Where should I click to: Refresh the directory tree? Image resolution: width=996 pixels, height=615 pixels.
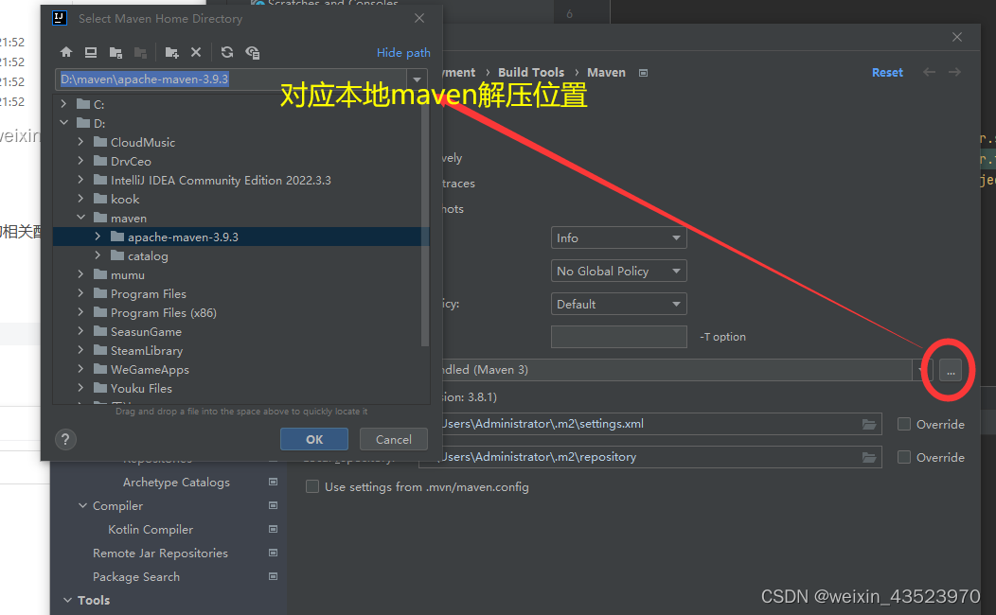pos(227,52)
